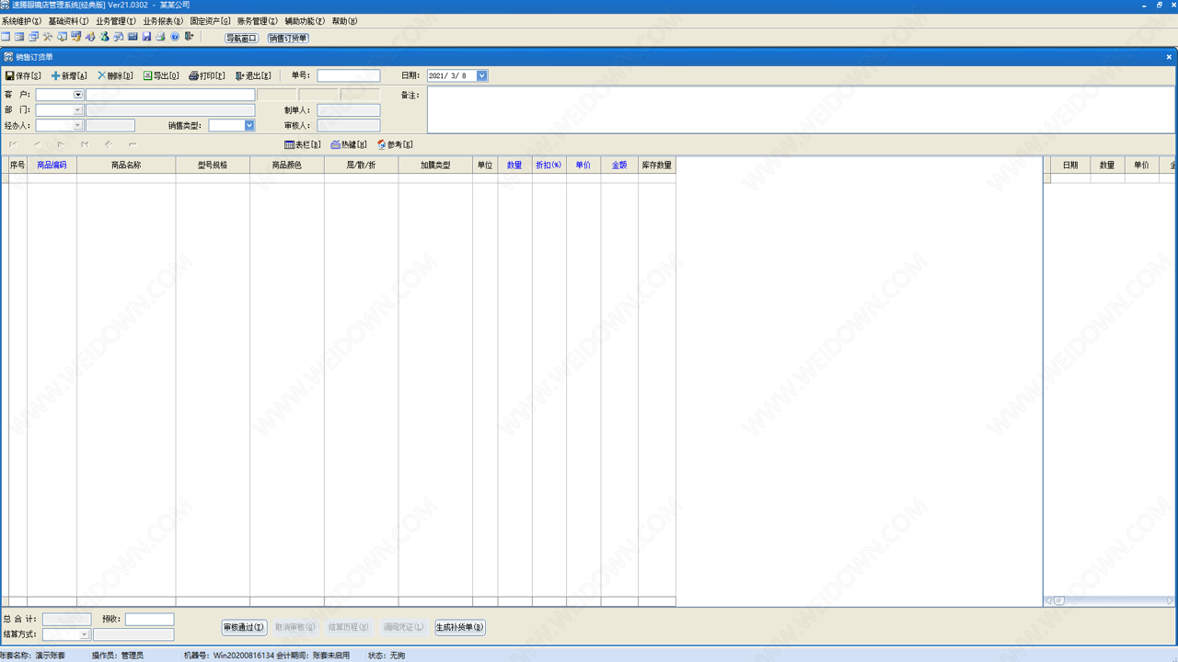
Task: Open the 帮助 menu
Action: (345, 20)
